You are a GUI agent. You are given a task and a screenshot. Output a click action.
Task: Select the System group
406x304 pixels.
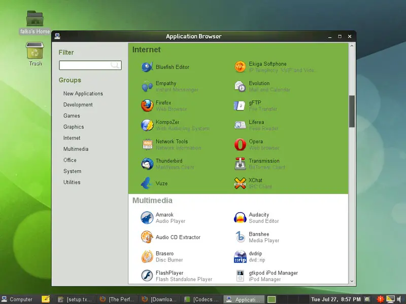coord(72,171)
